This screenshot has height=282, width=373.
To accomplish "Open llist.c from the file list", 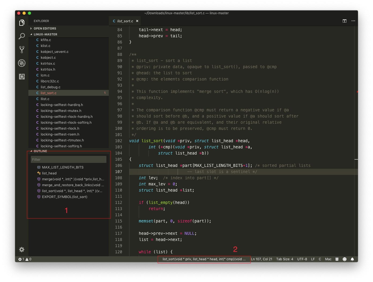I will pyautogui.click(x=69, y=99).
